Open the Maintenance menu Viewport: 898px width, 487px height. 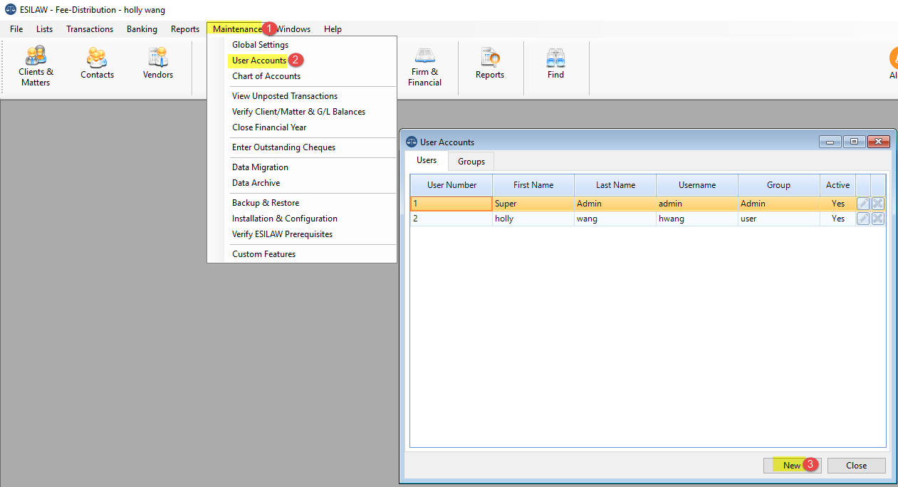[x=237, y=29]
